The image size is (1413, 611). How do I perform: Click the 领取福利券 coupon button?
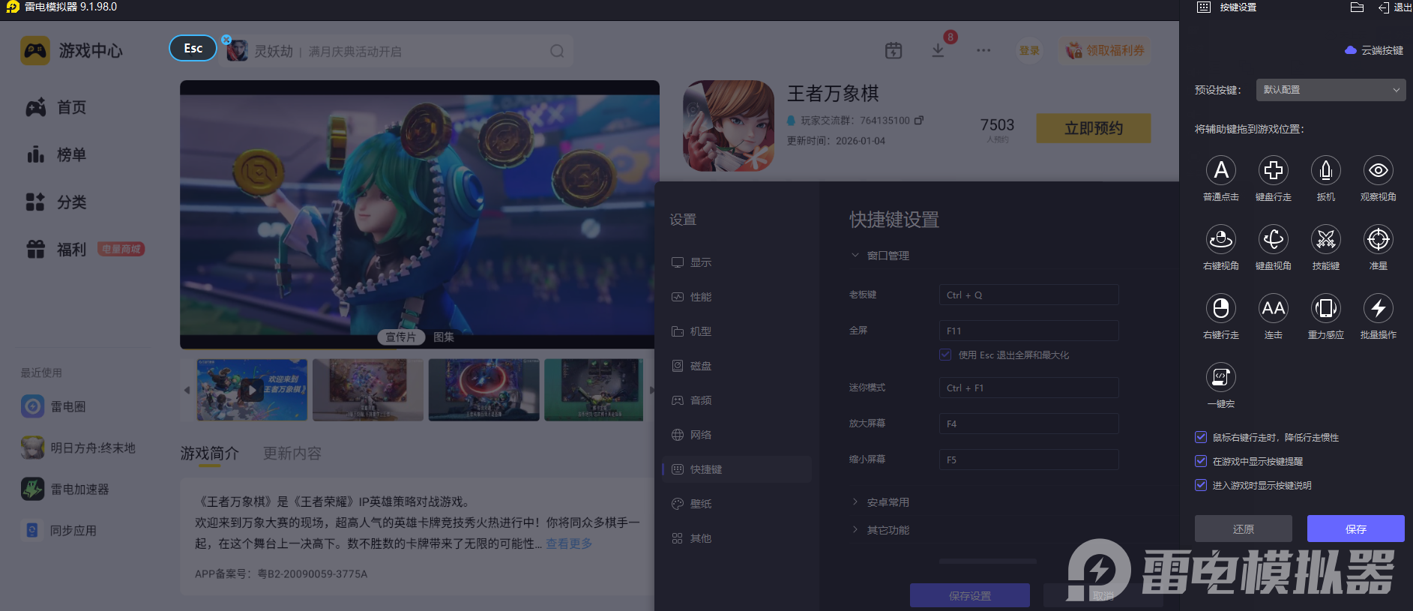(1106, 50)
